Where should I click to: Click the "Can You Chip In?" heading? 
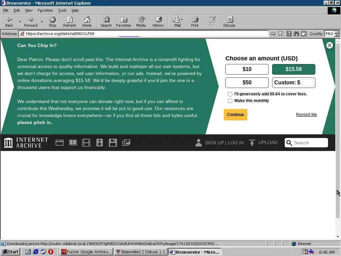37,45
